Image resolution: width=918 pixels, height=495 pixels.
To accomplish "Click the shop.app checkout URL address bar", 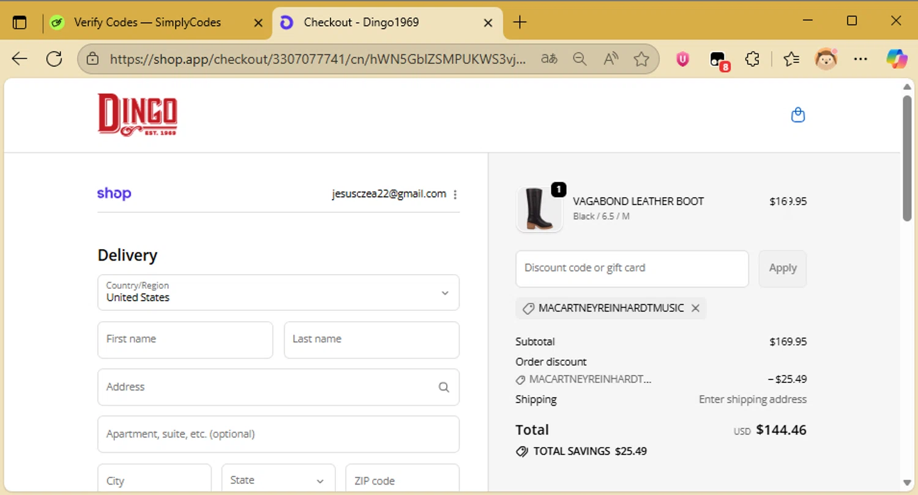I will coord(317,59).
